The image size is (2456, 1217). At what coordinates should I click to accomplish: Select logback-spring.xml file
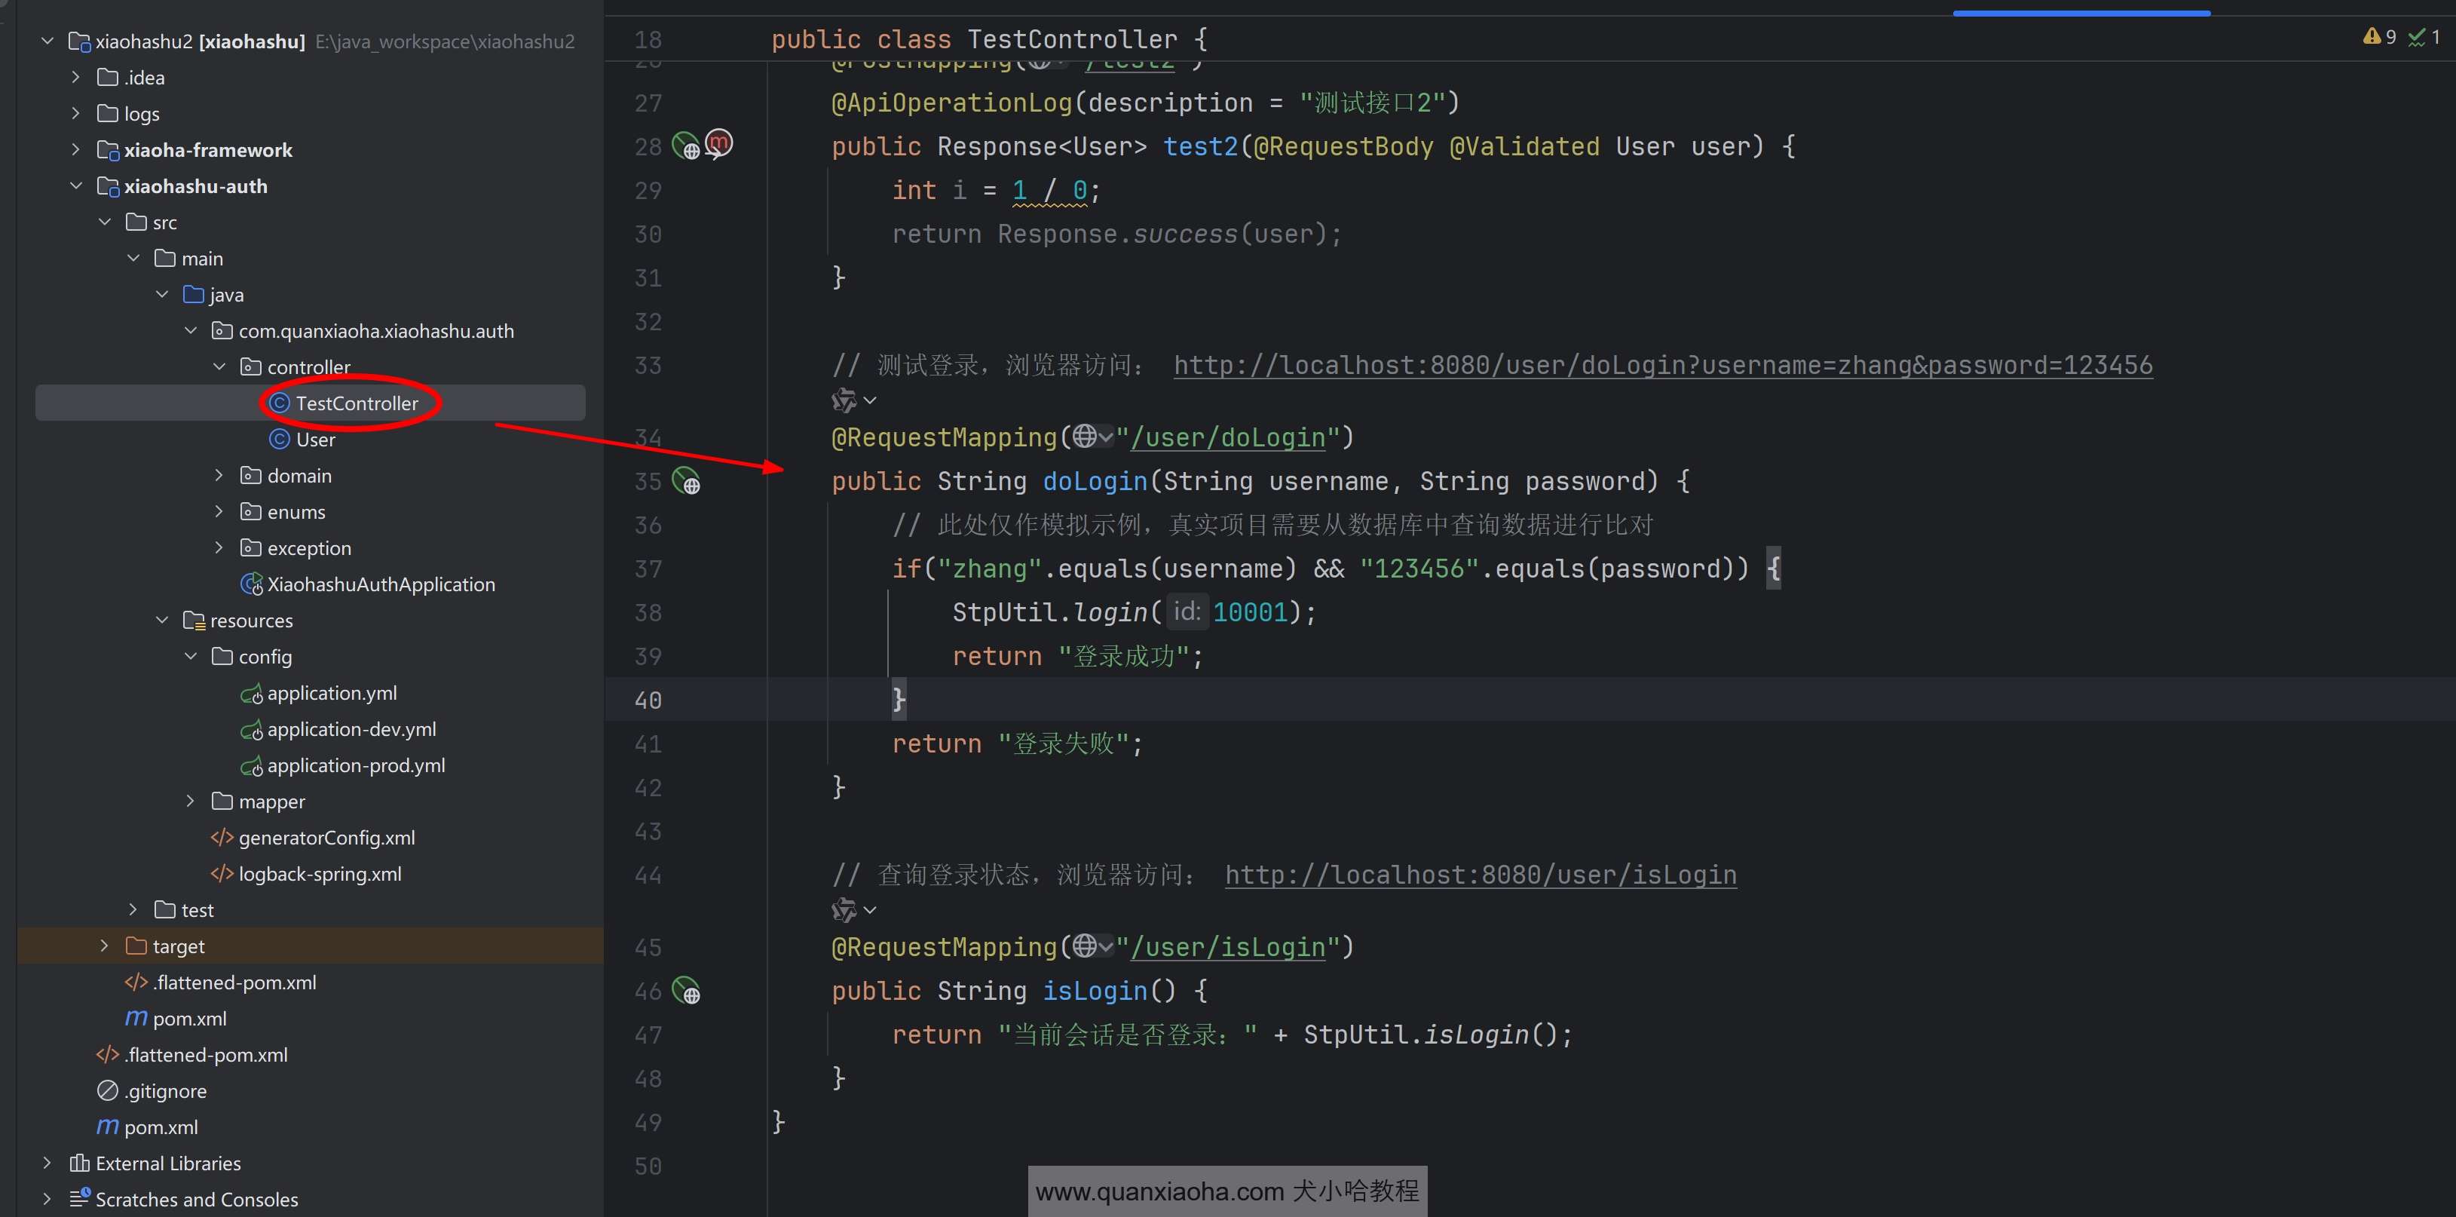pyautogui.click(x=320, y=875)
